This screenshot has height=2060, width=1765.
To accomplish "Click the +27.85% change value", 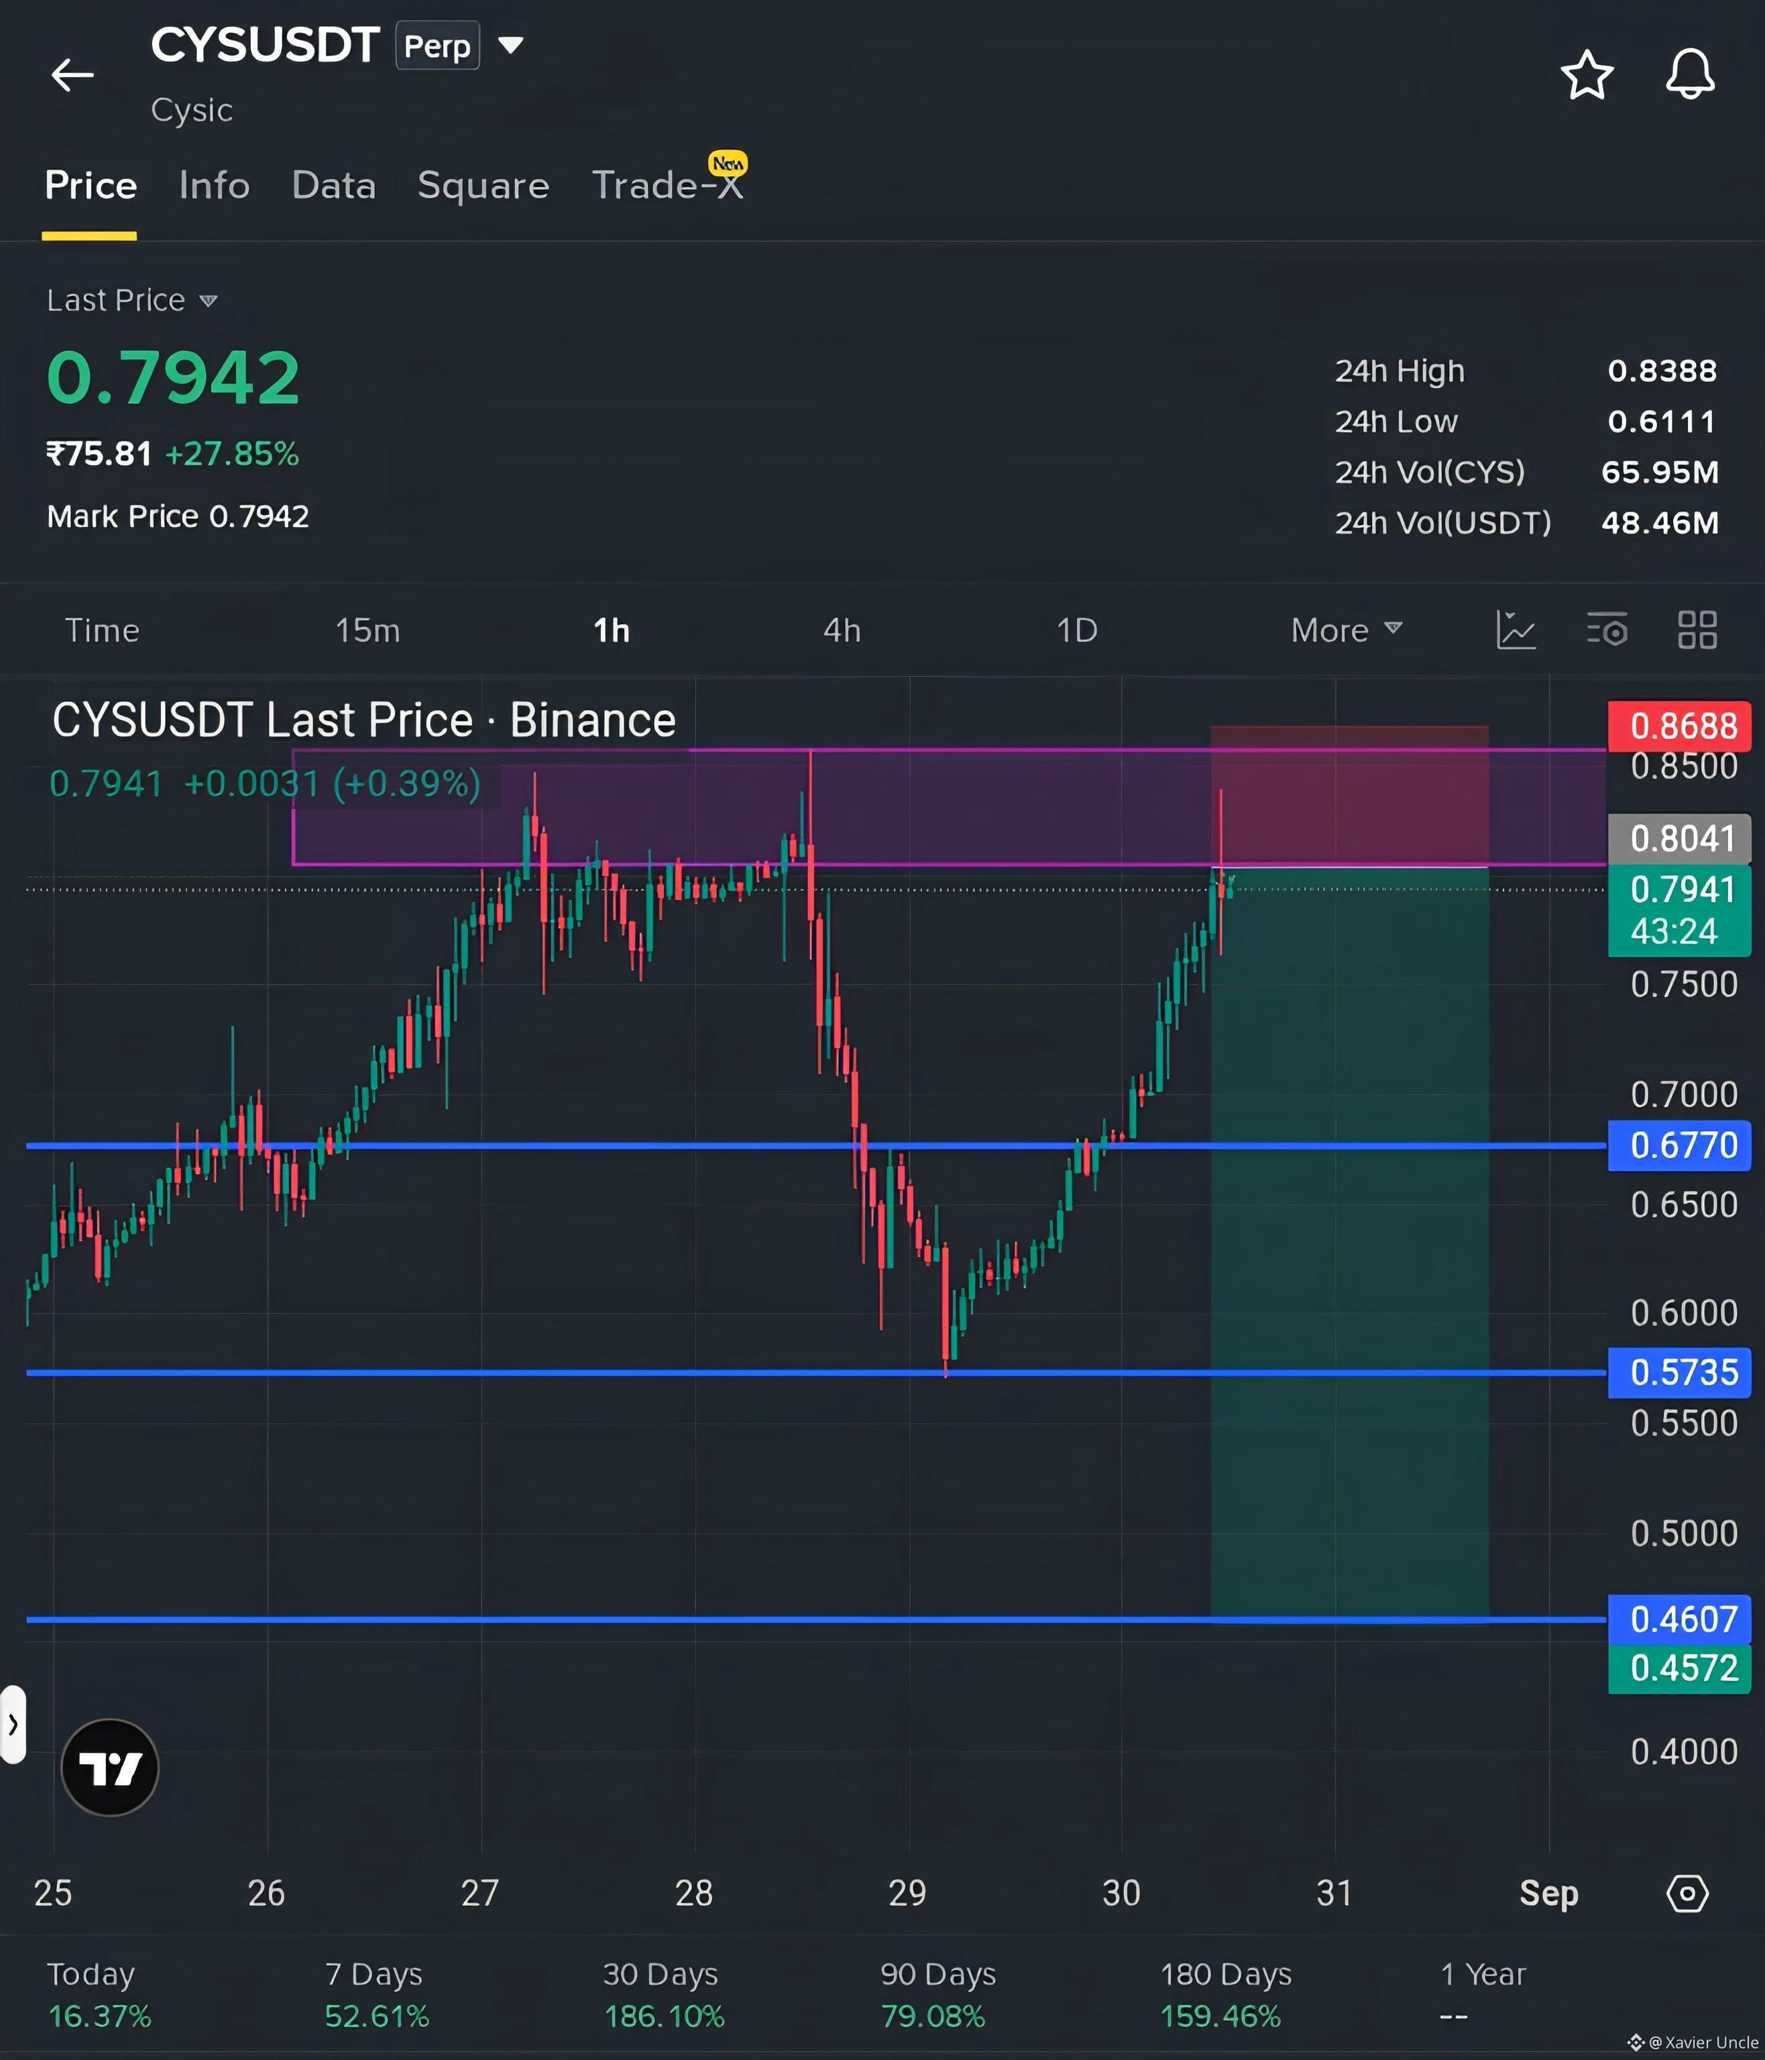I will (x=231, y=453).
